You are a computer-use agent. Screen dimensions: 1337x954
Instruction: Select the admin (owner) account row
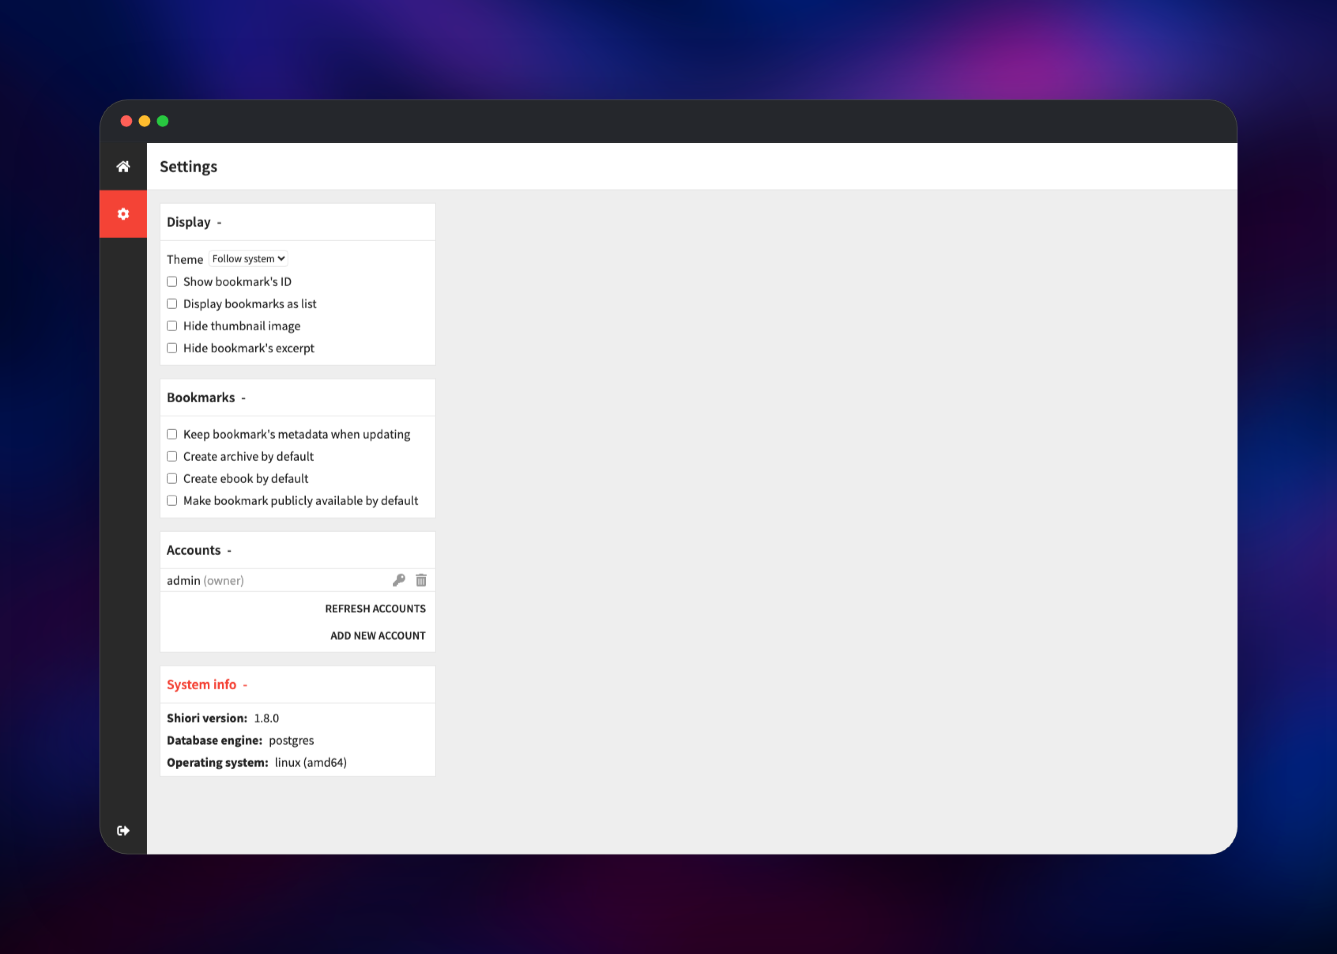click(297, 580)
